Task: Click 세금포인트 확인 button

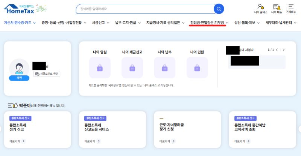Action: [x=47, y=74]
